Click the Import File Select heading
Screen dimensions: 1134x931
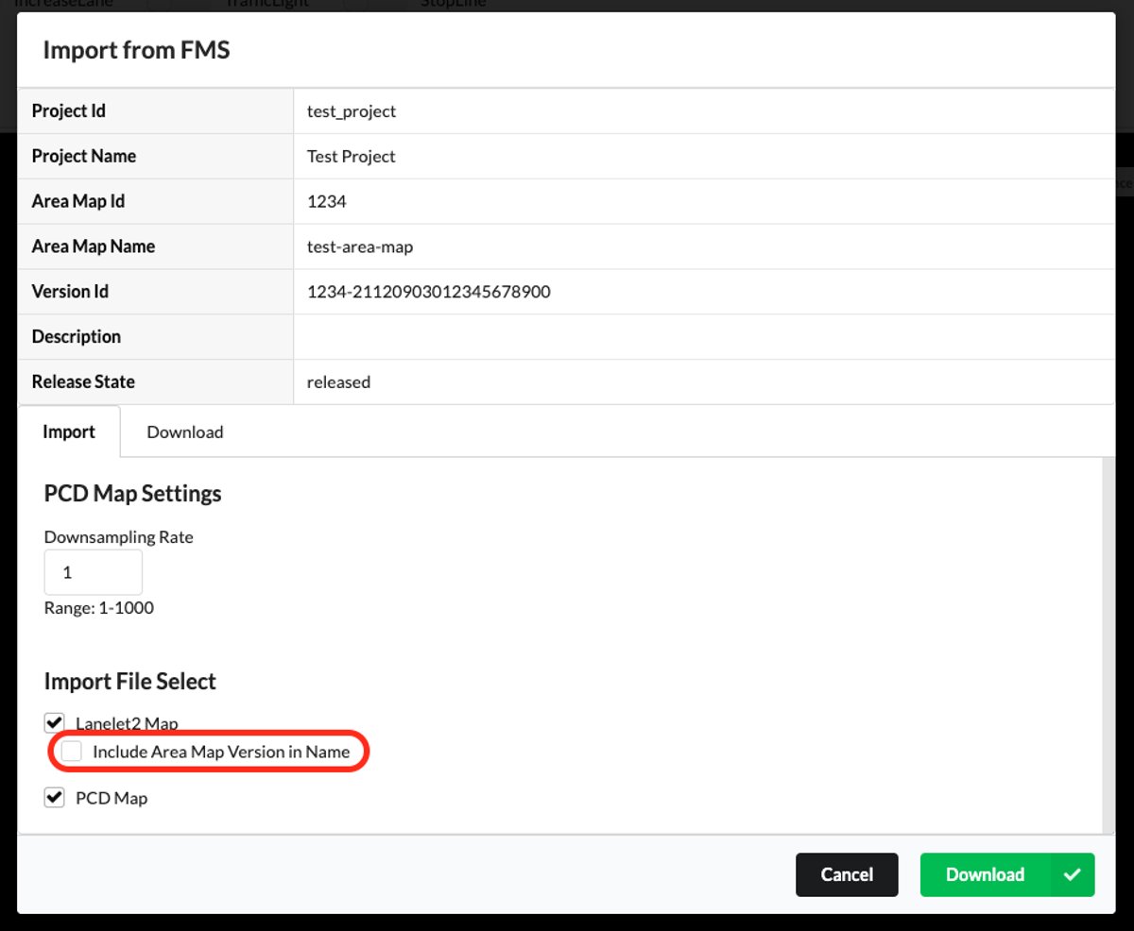coord(130,681)
